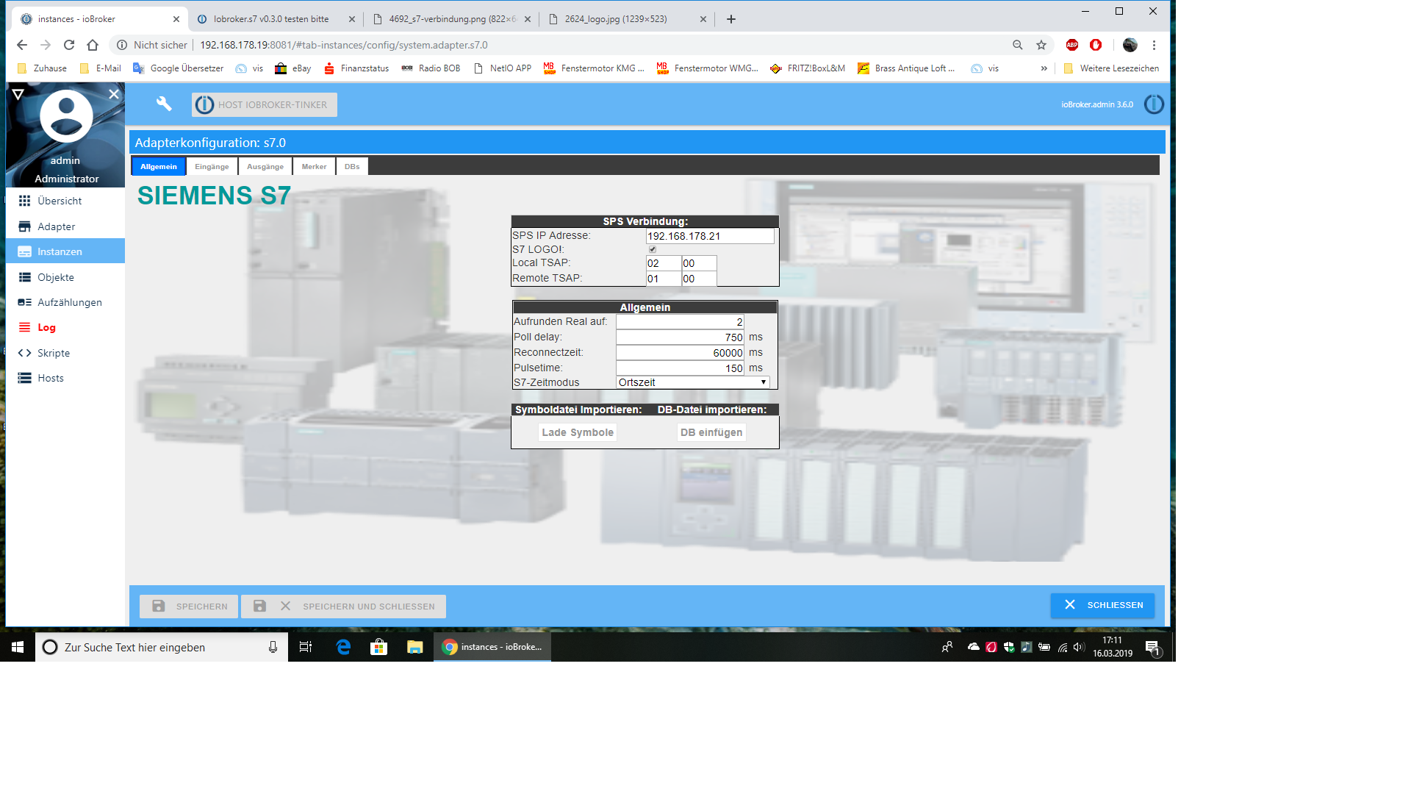Open Microsoft Edge from taskbar
This screenshot has width=1411, height=794.
343,647
